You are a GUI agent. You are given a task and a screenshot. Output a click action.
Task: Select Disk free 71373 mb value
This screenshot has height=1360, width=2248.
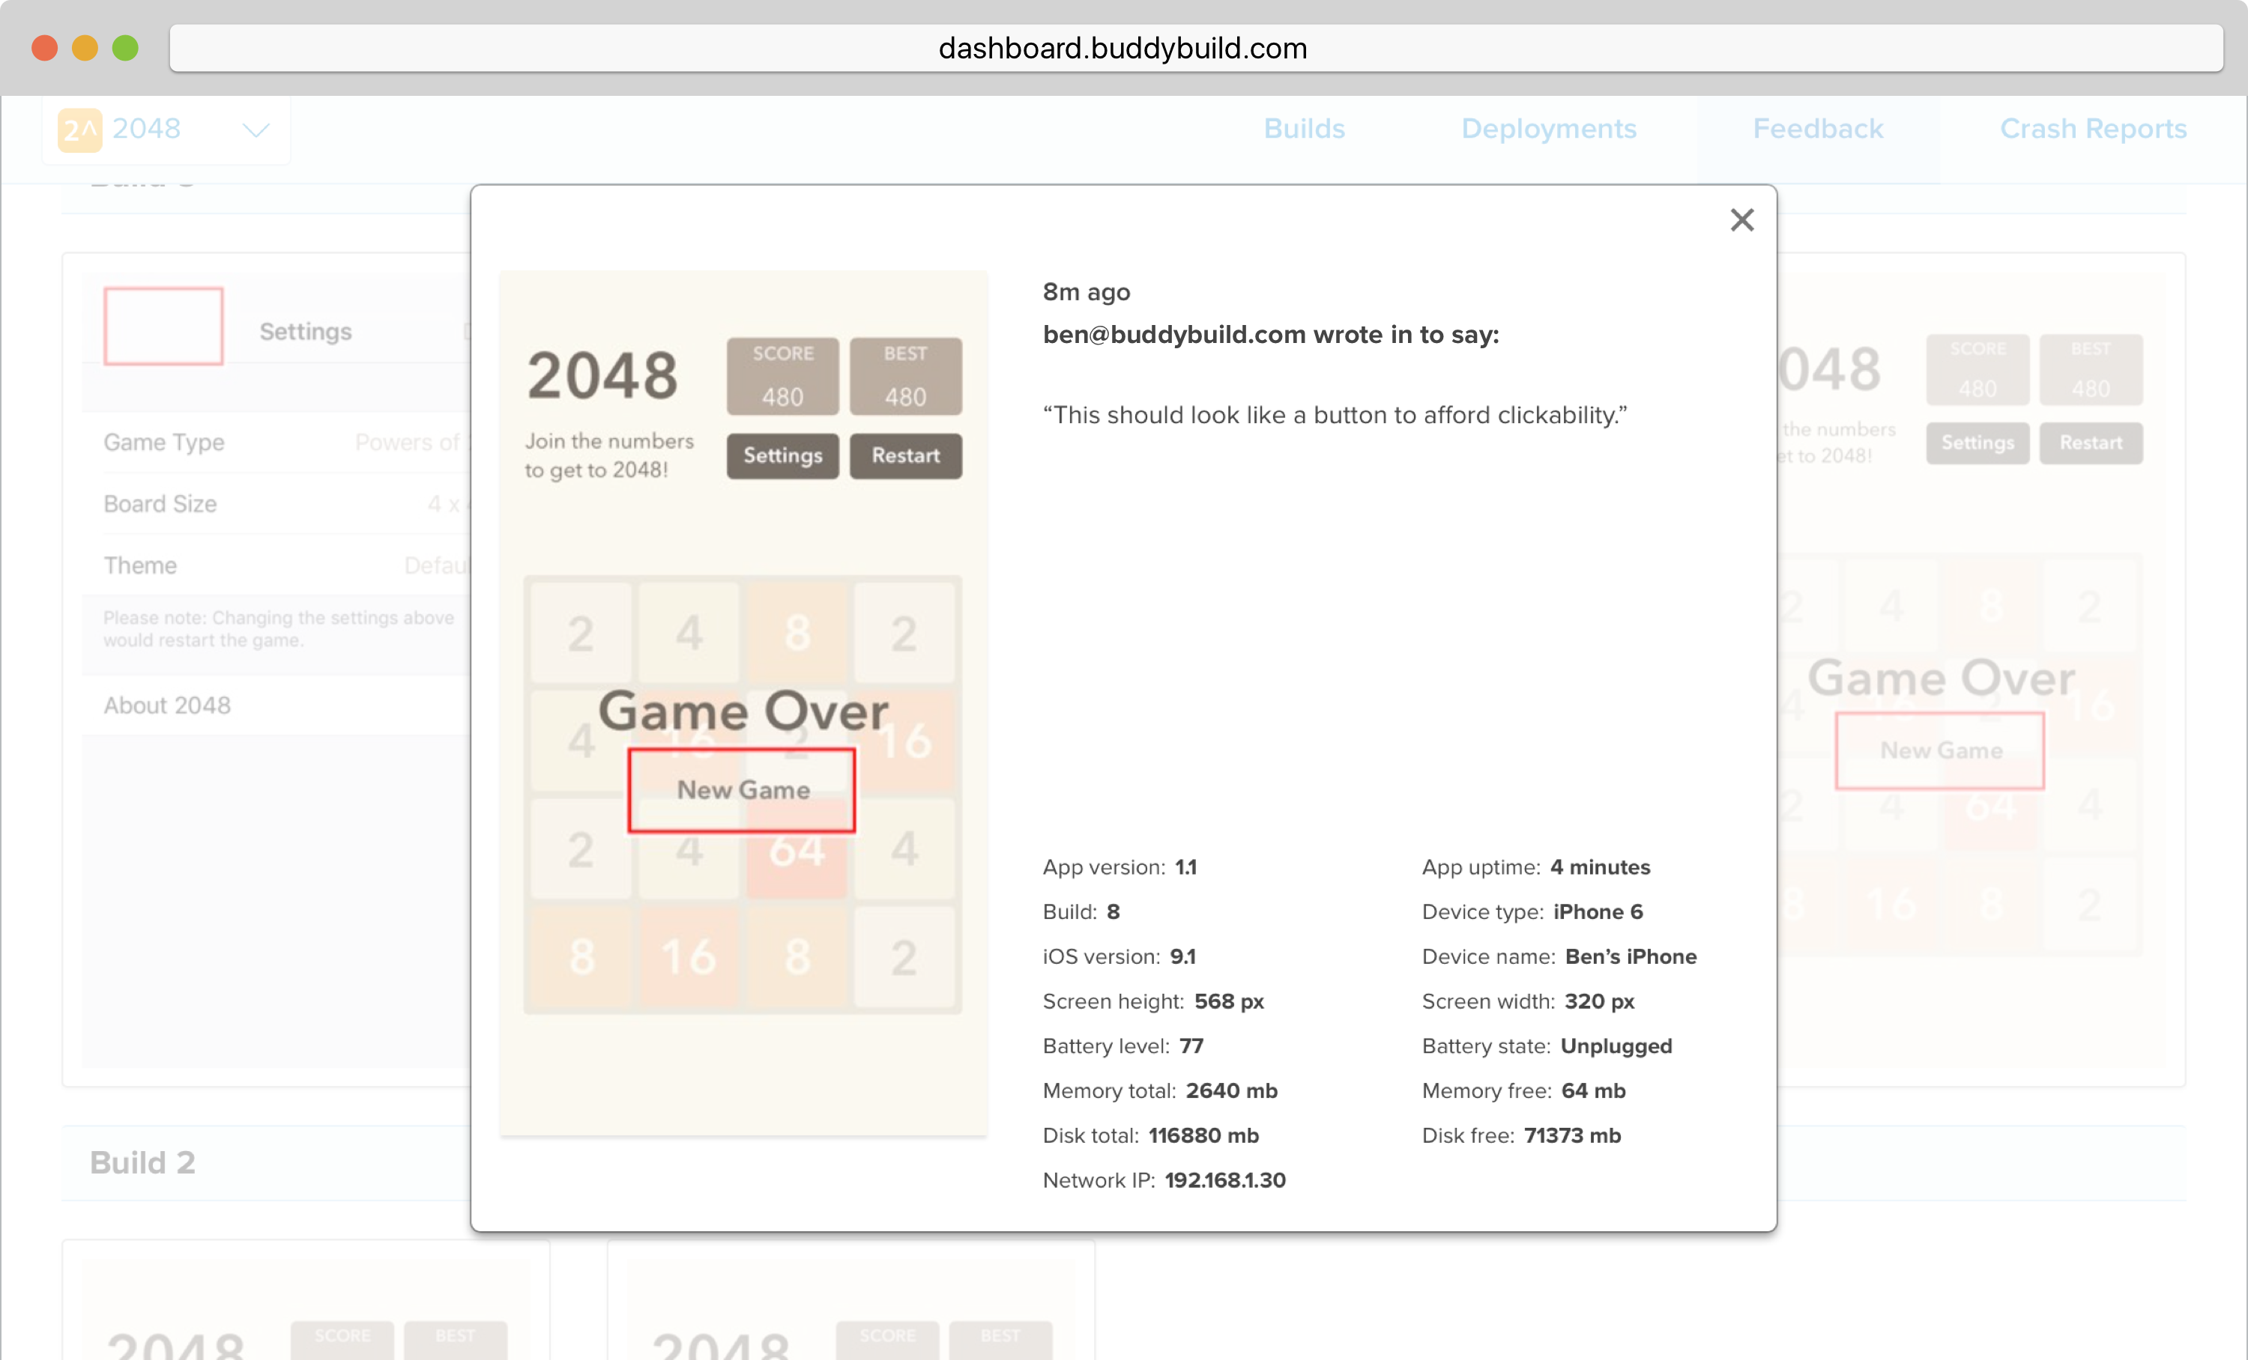pyautogui.click(x=1572, y=1135)
